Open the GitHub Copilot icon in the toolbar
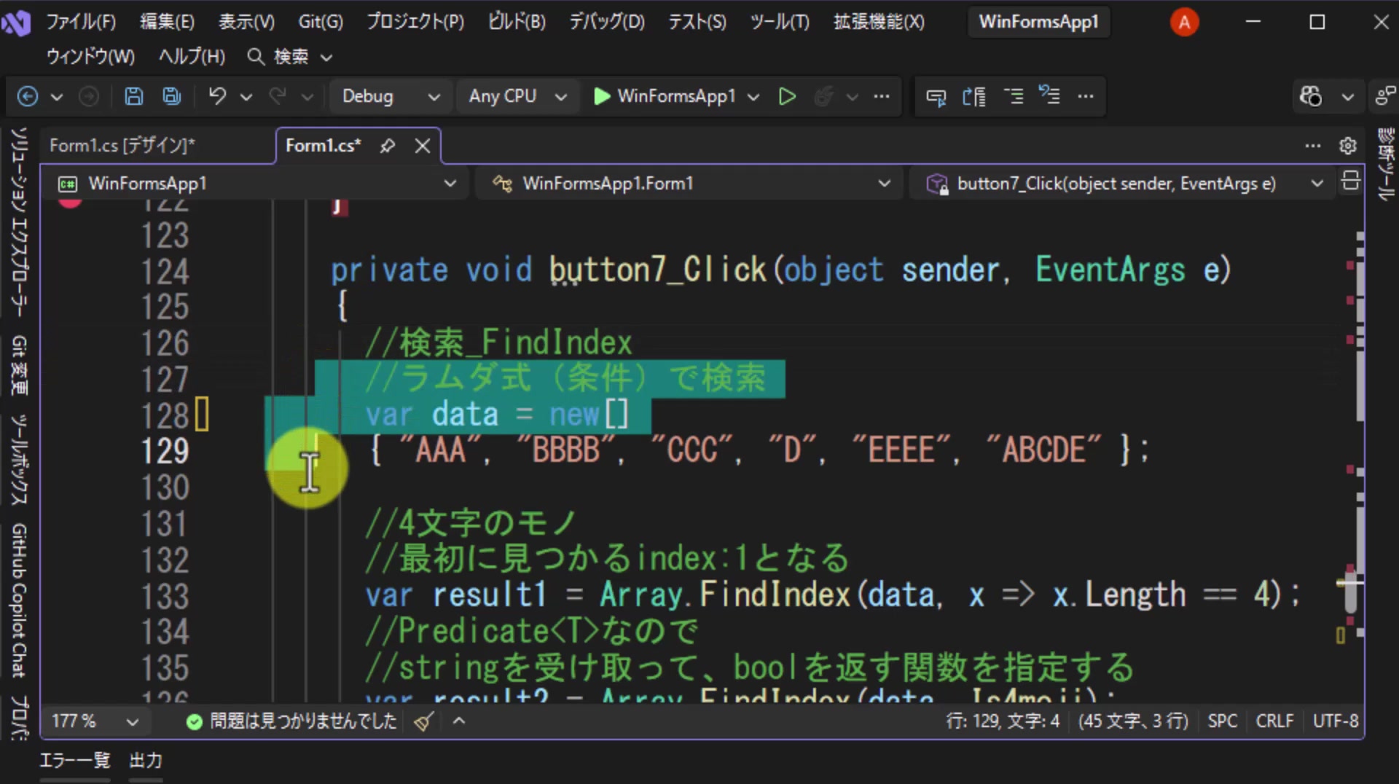The image size is (1399, 784). tap(1310, 96)
